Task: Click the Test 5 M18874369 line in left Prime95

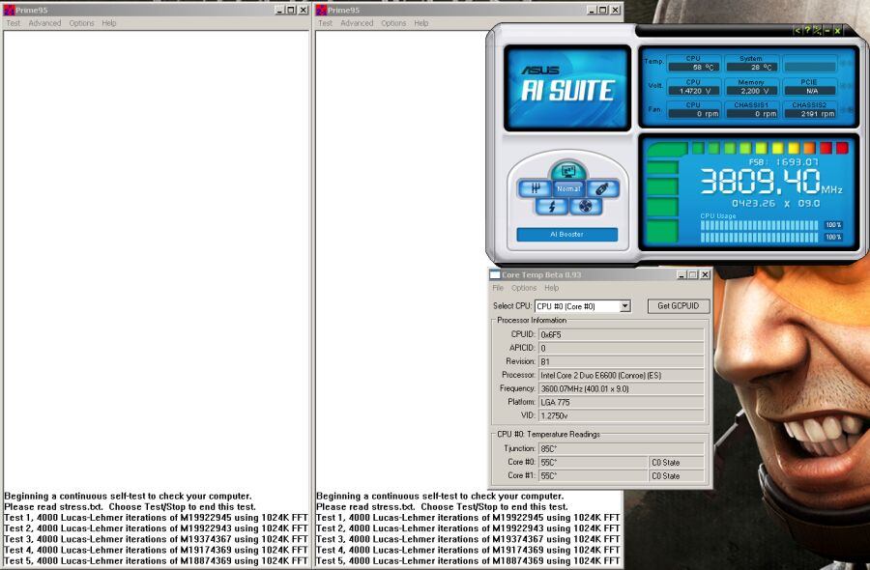Action: click(x=156, y=560)
